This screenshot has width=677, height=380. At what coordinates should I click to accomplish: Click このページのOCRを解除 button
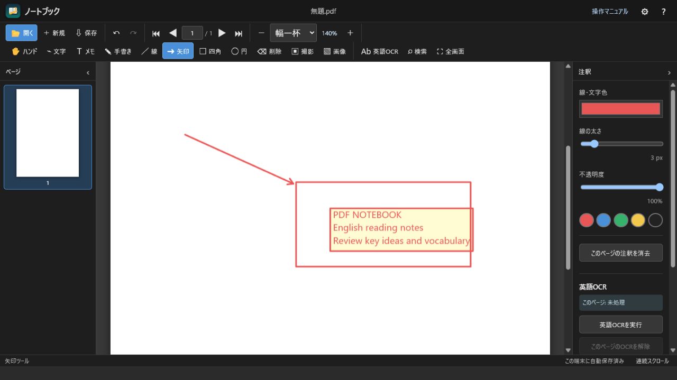click(x=621, y=346)
